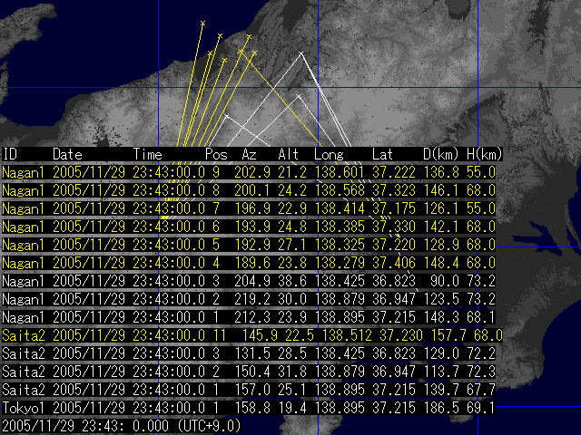Click Pos value 11 in Saita2 row
581x435 pixels.
(x=220, y=335)
